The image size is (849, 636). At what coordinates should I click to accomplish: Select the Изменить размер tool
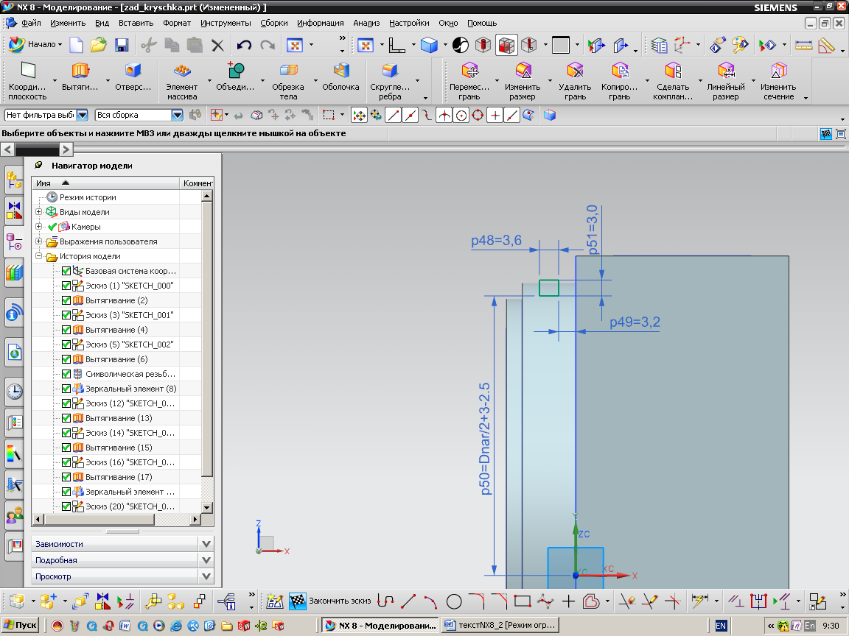pyautogui.click(x=523, y=81)
